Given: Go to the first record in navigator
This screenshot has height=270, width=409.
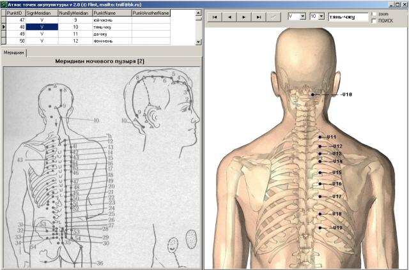Looking at the screenshot, I should [x=215, y=17].
